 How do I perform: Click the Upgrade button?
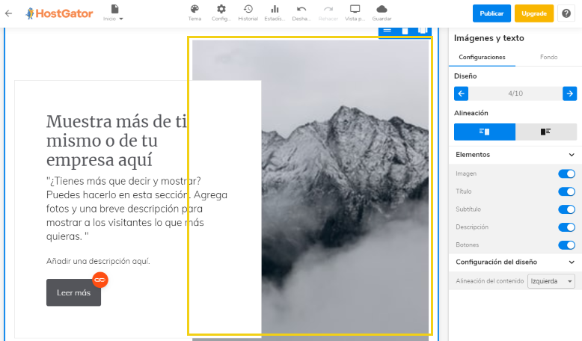(533, 13)
